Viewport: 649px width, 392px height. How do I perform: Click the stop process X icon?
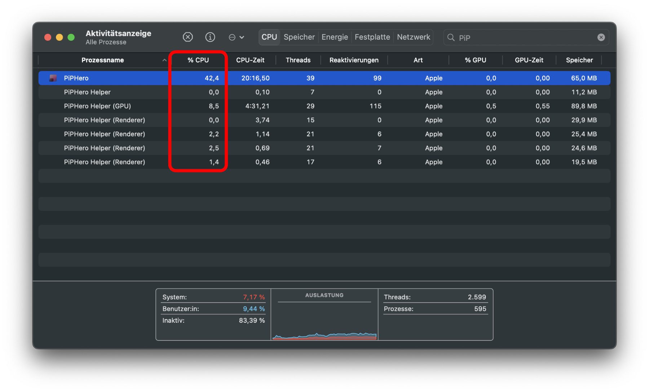[x=187, y=37]
